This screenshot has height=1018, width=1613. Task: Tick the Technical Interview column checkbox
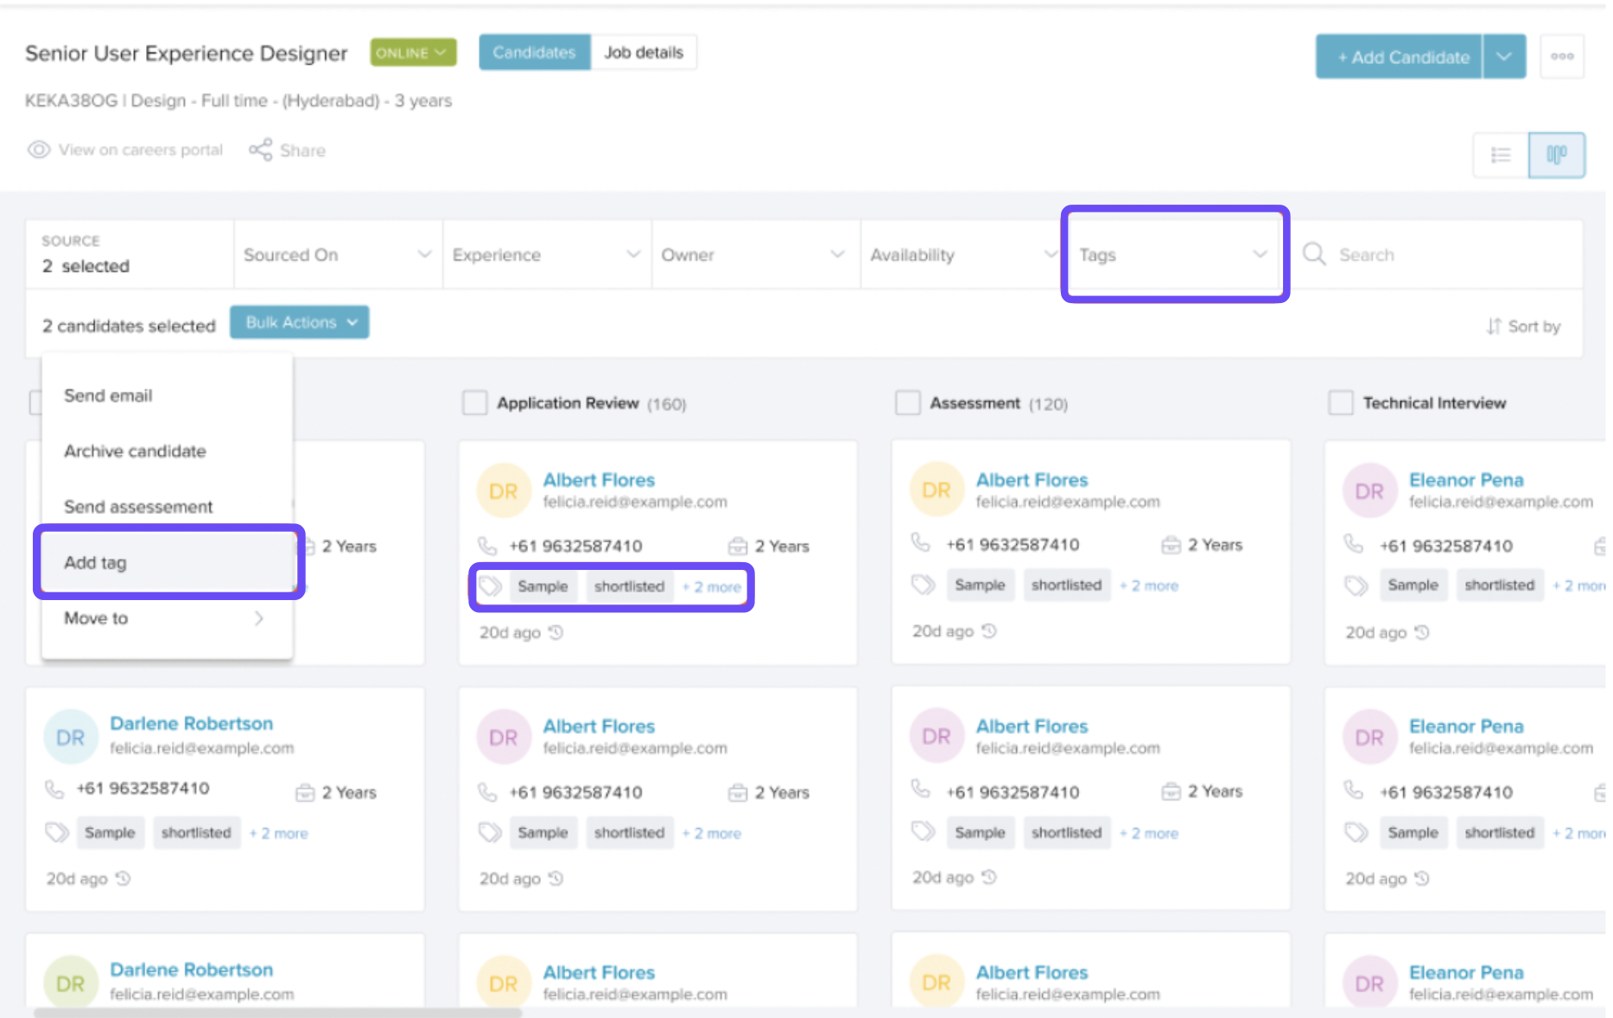(1340, 403)
